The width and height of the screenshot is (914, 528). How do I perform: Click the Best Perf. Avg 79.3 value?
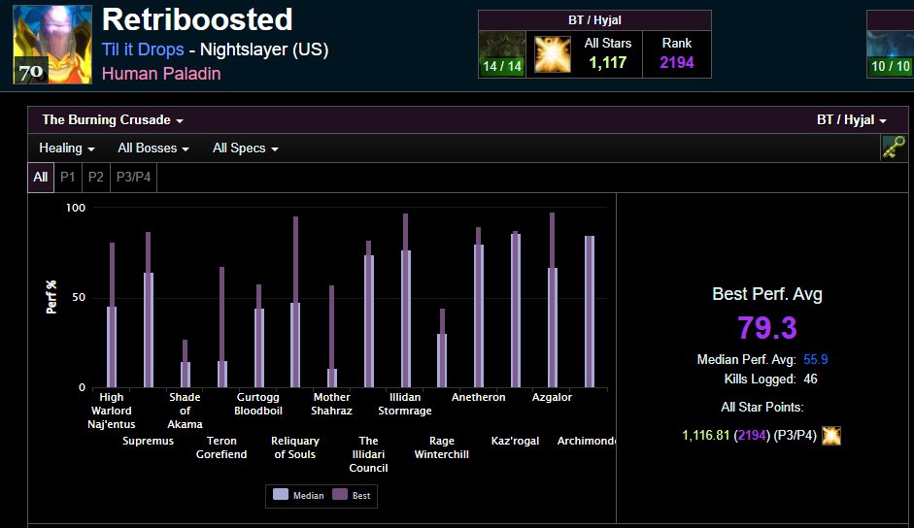pos(767,327)
